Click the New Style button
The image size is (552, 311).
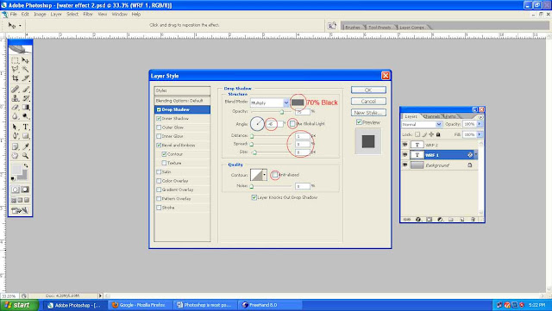[x=368, y=113]
